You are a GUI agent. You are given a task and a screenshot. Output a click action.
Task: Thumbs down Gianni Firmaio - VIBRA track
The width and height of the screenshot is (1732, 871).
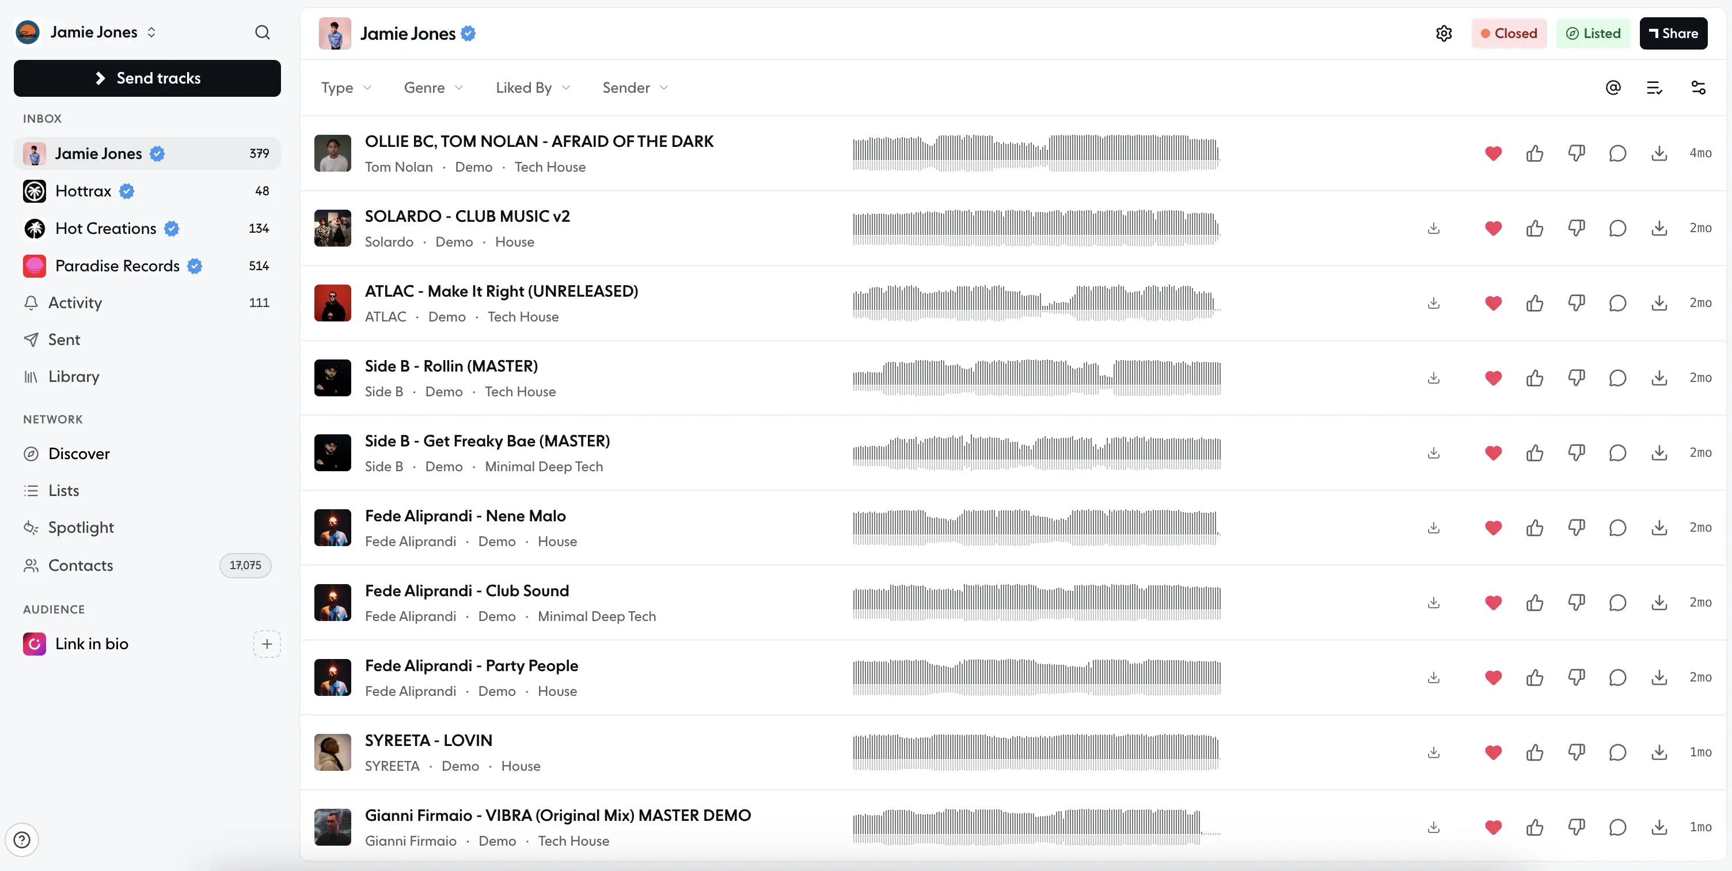(x=1576, y=827)
